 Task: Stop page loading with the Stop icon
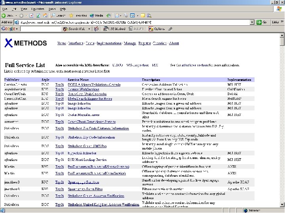click(x=31, y=15)
